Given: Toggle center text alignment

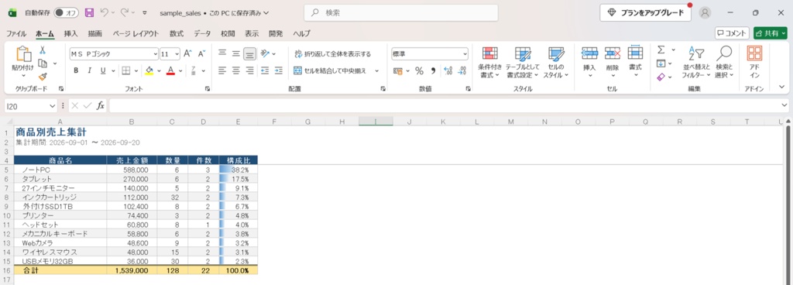Looking at the screenshot, I should (x=235, y=70).
